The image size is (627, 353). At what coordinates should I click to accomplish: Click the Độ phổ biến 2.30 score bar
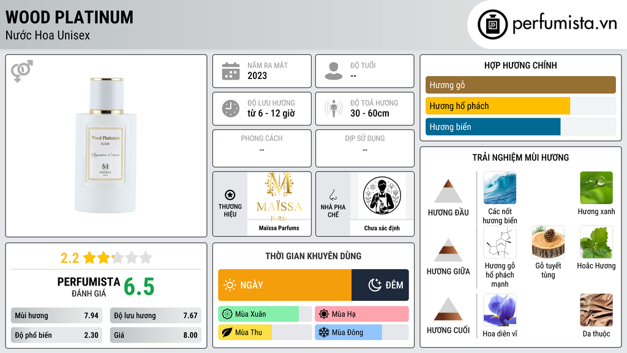[x=56, y=335]
